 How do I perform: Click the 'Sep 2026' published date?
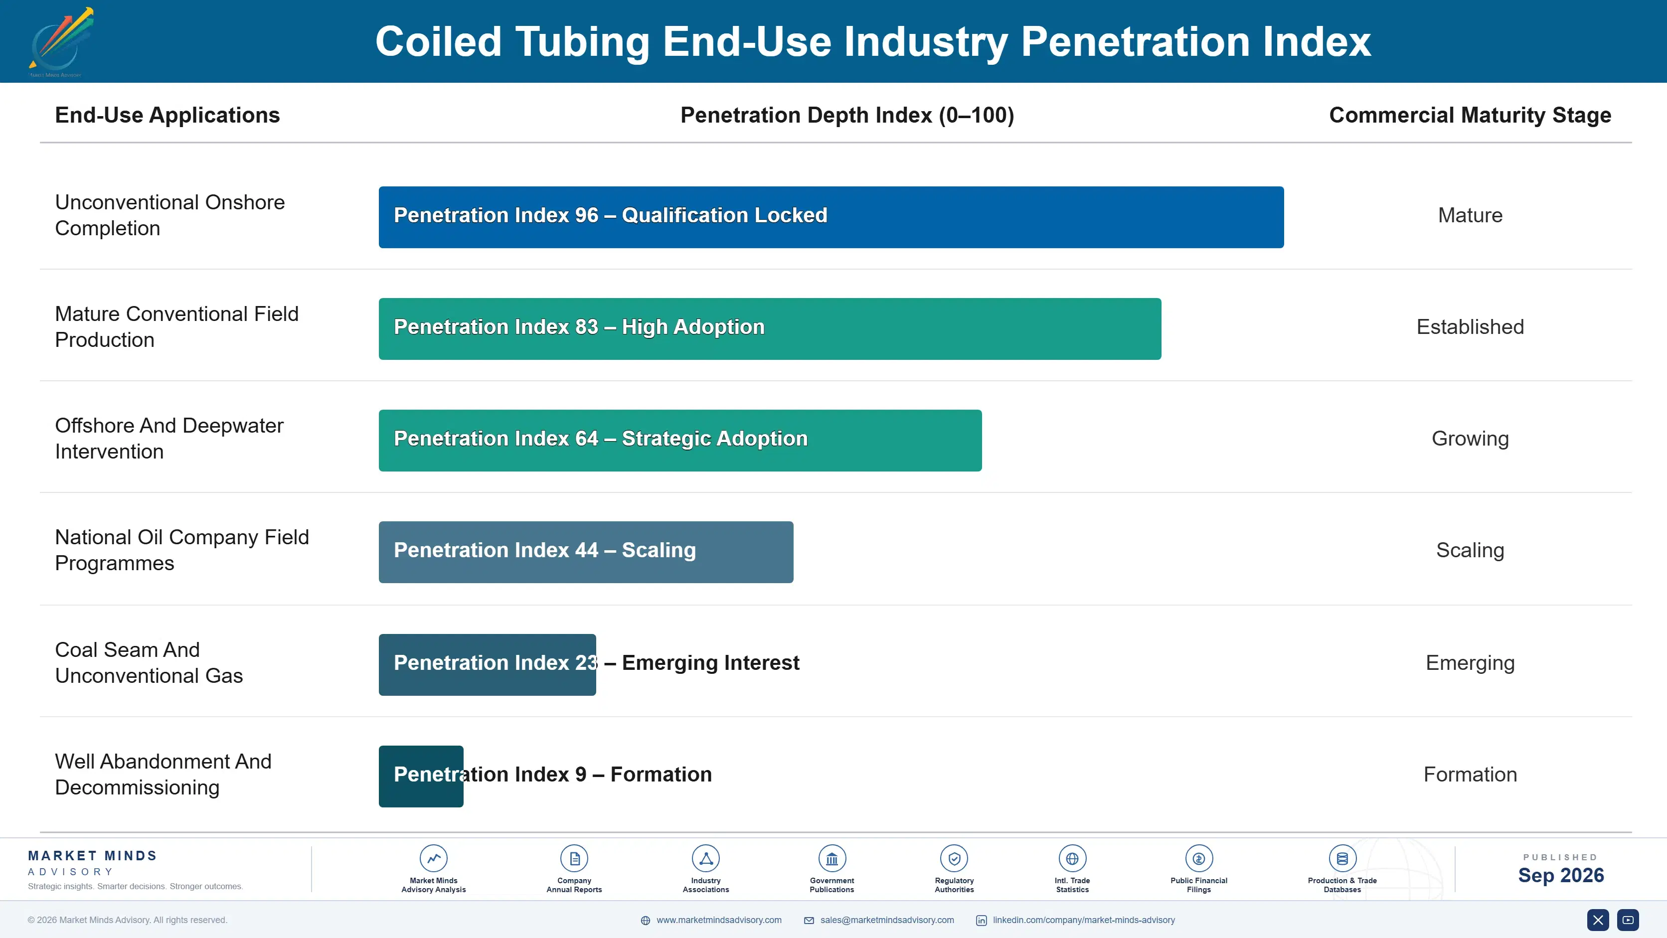tap(1561, 875)
